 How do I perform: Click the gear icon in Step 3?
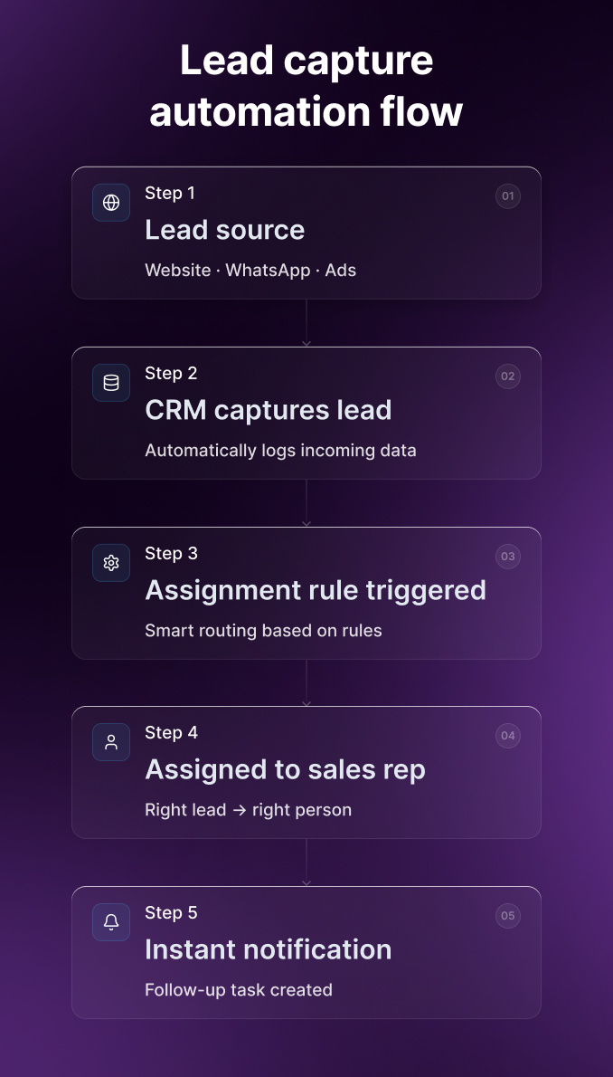pyautogui.click(x=111, y=563)
